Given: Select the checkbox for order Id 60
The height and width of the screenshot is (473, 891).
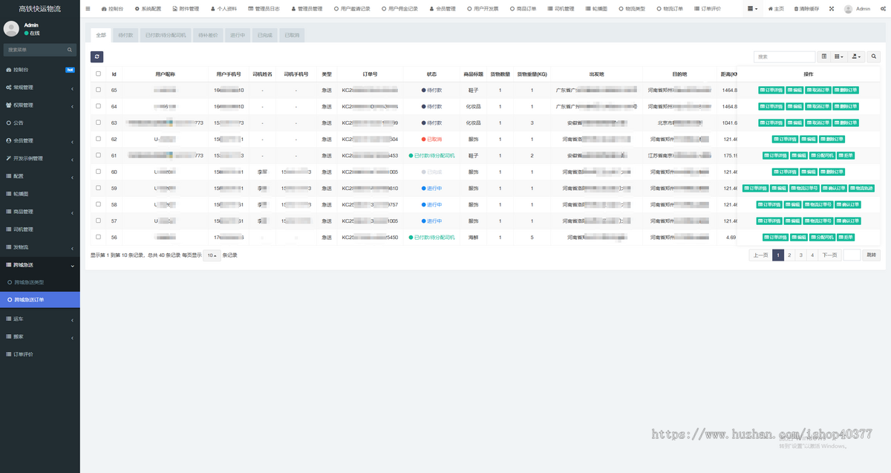Looking at the screenshot, I should pyautogui.click(x=98, y=172).
